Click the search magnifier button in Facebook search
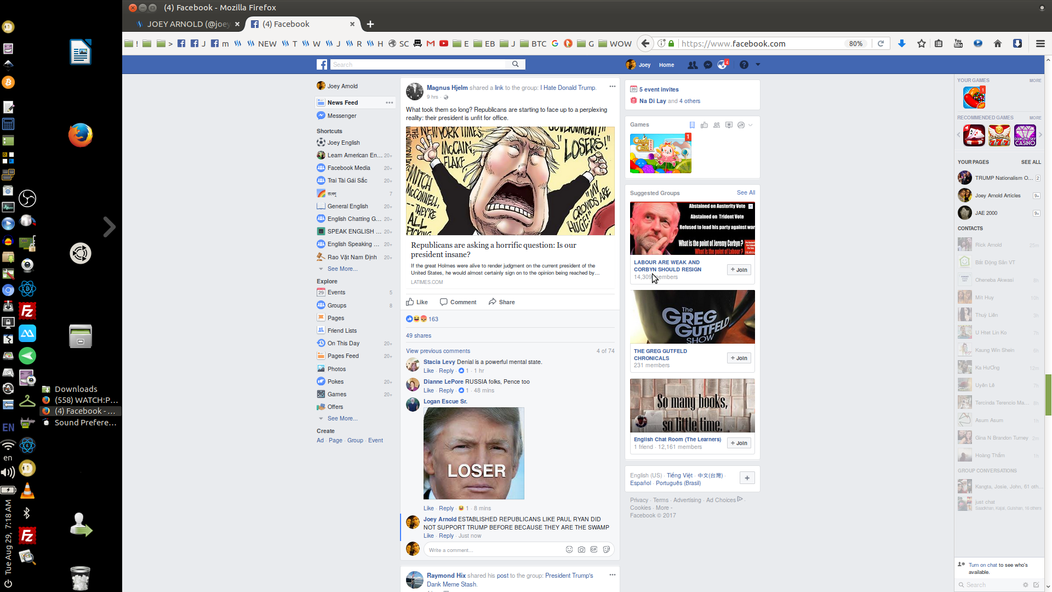Viewport: 1052px width, 592px height. point(515,64)
